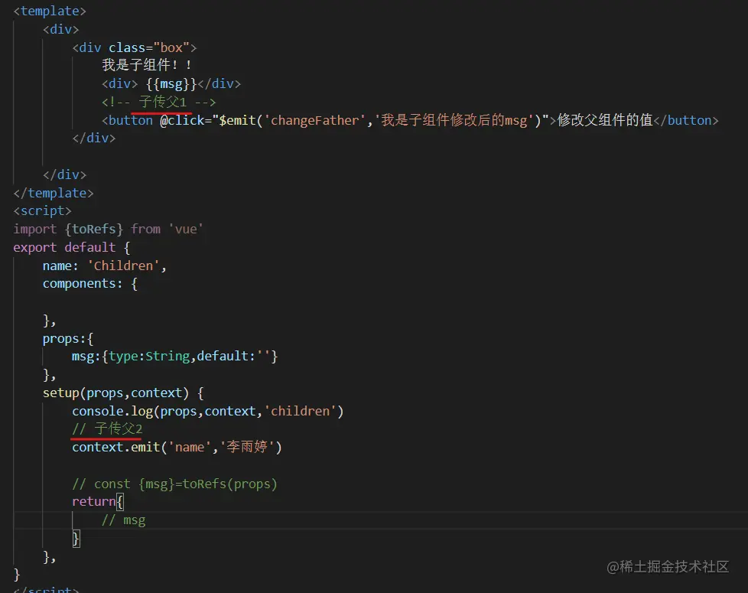748x593 pixels.
Task: Click the '李雨婷' string
Action: point(247,447)
